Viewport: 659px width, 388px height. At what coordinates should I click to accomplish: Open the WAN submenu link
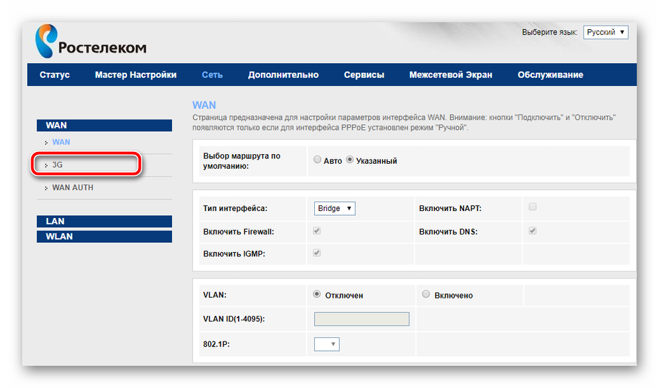[61, 142]
